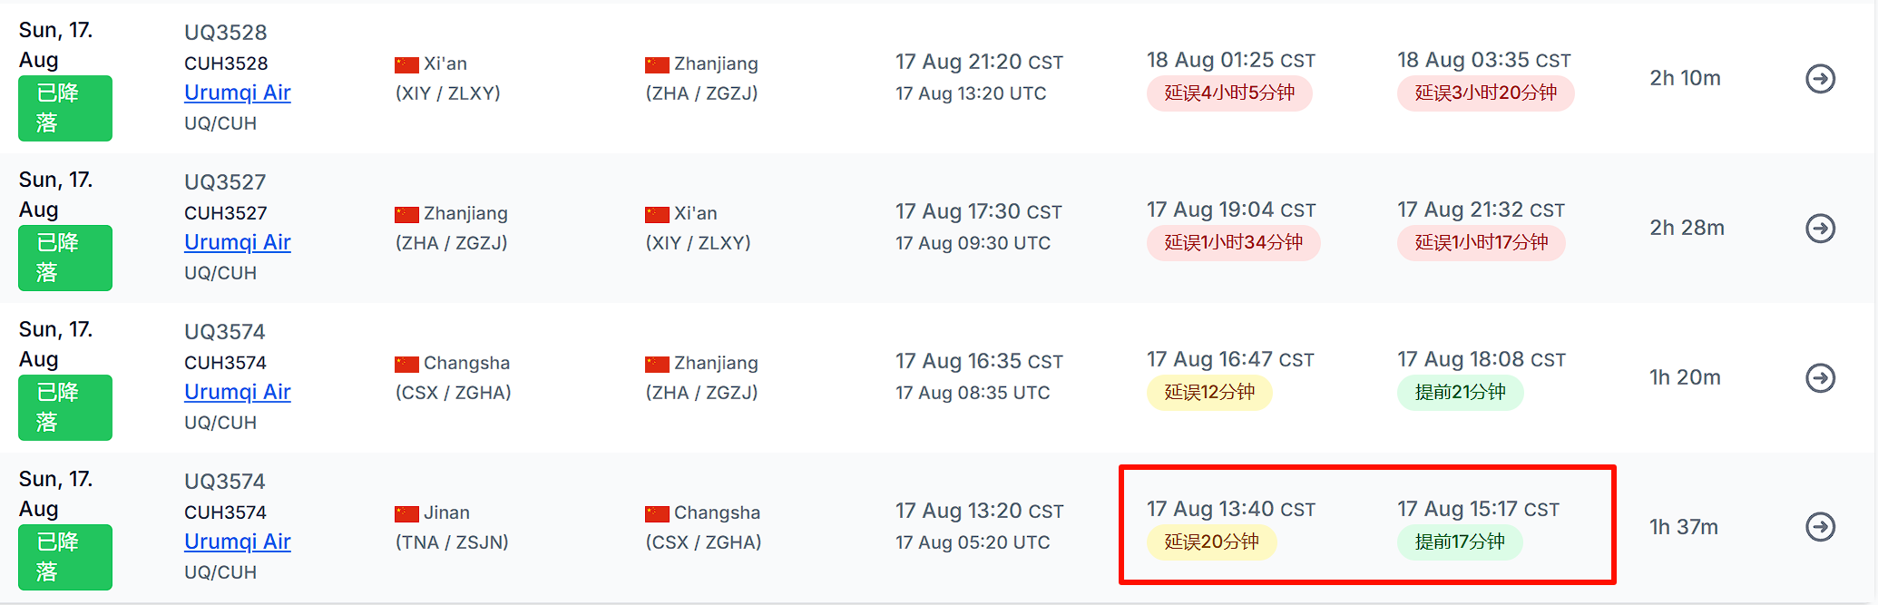Open Urumqi Air link in Changsha–Zhanjiang row
The image size is (1878, 605).
pos(237,392)
